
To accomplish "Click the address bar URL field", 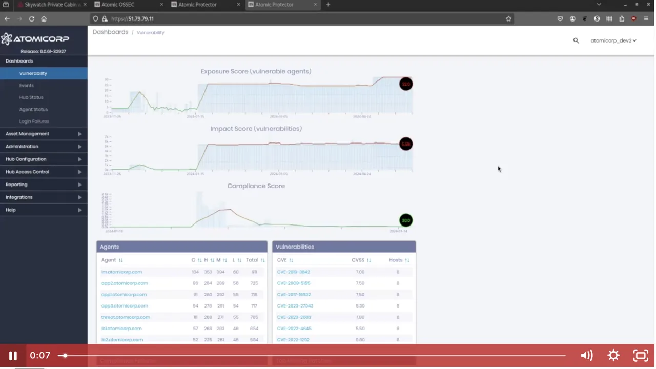I will [302, 19].
